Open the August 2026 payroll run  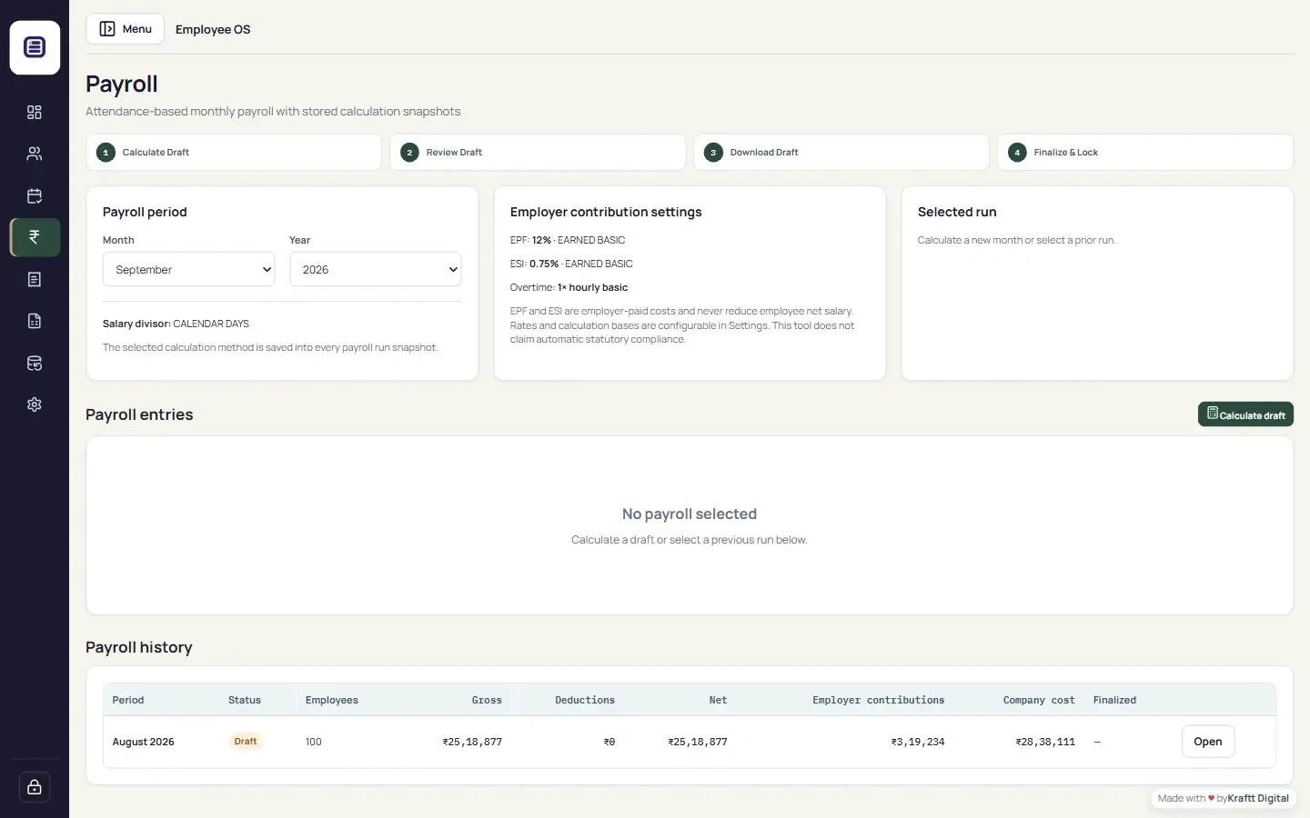click(1208, 742)
